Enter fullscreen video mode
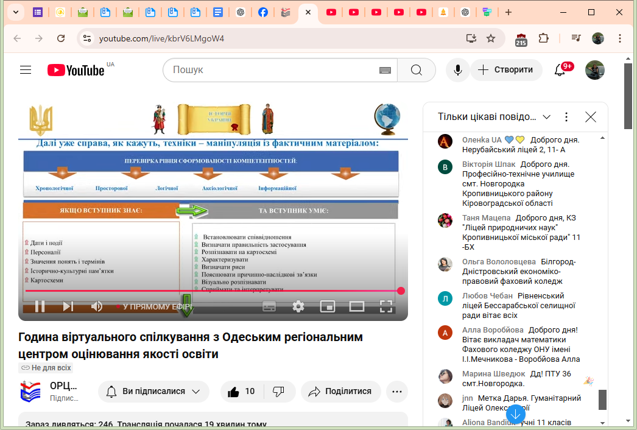The height and width of the screenshot is (430, 637). pyautogui.click(x=386, y=306)
